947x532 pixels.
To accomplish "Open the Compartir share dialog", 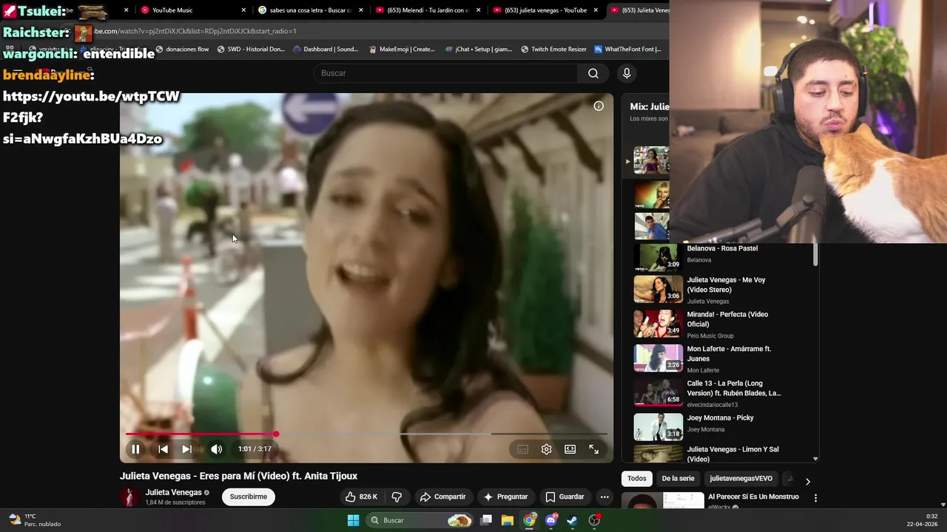I will (x=442, y=497).
